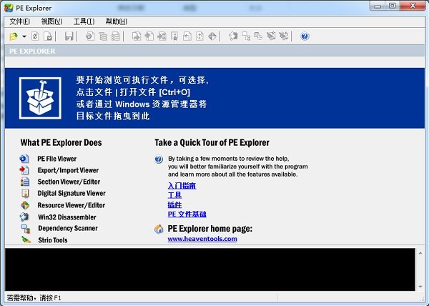Open help via blue question mark toolbar icon
Viewport: 429px width, 306px height.
point(305,36)
